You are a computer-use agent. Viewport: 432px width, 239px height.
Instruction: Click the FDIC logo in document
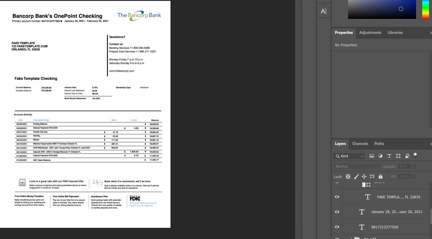(135, 198)
